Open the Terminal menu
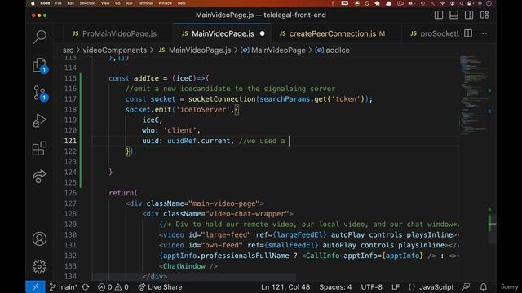This screenshot has height=293, width=522. [145, 3]
